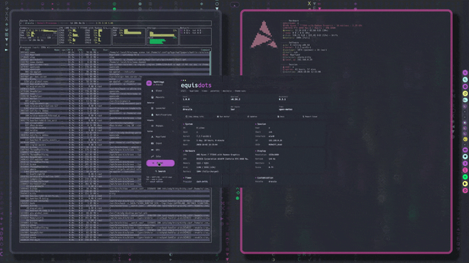
Task: Click the bright green icon in right dock
Action: click(465, 177)
